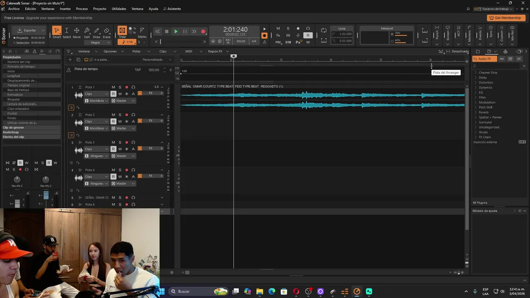Image resolution: width=530 pixels, height=298 pixels.
Task: Expand the Reverb plug-in category
Action: point(484,112)
